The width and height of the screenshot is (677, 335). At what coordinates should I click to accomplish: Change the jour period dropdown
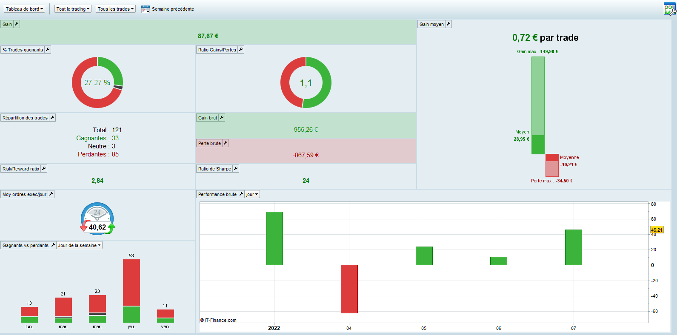tap(252, 194)
